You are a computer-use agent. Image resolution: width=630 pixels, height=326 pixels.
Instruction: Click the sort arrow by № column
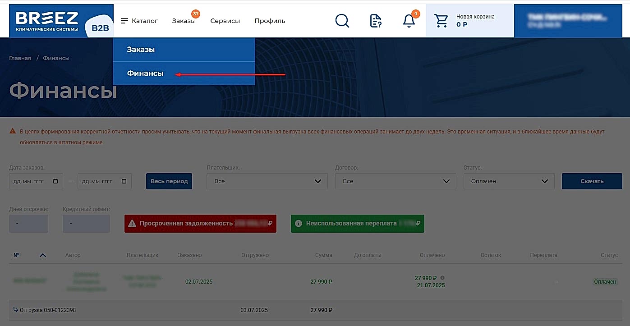pyautogui.click(x=43, y=255)
